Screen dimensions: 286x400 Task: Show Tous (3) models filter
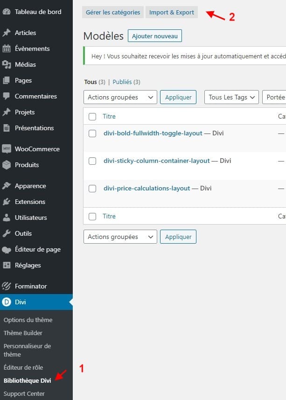[x=95, y=82]
